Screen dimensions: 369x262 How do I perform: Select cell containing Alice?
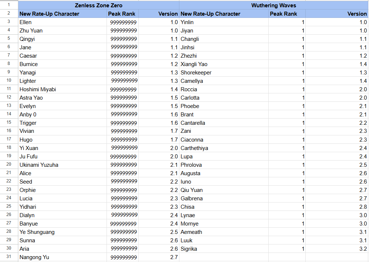coord(62,173)
